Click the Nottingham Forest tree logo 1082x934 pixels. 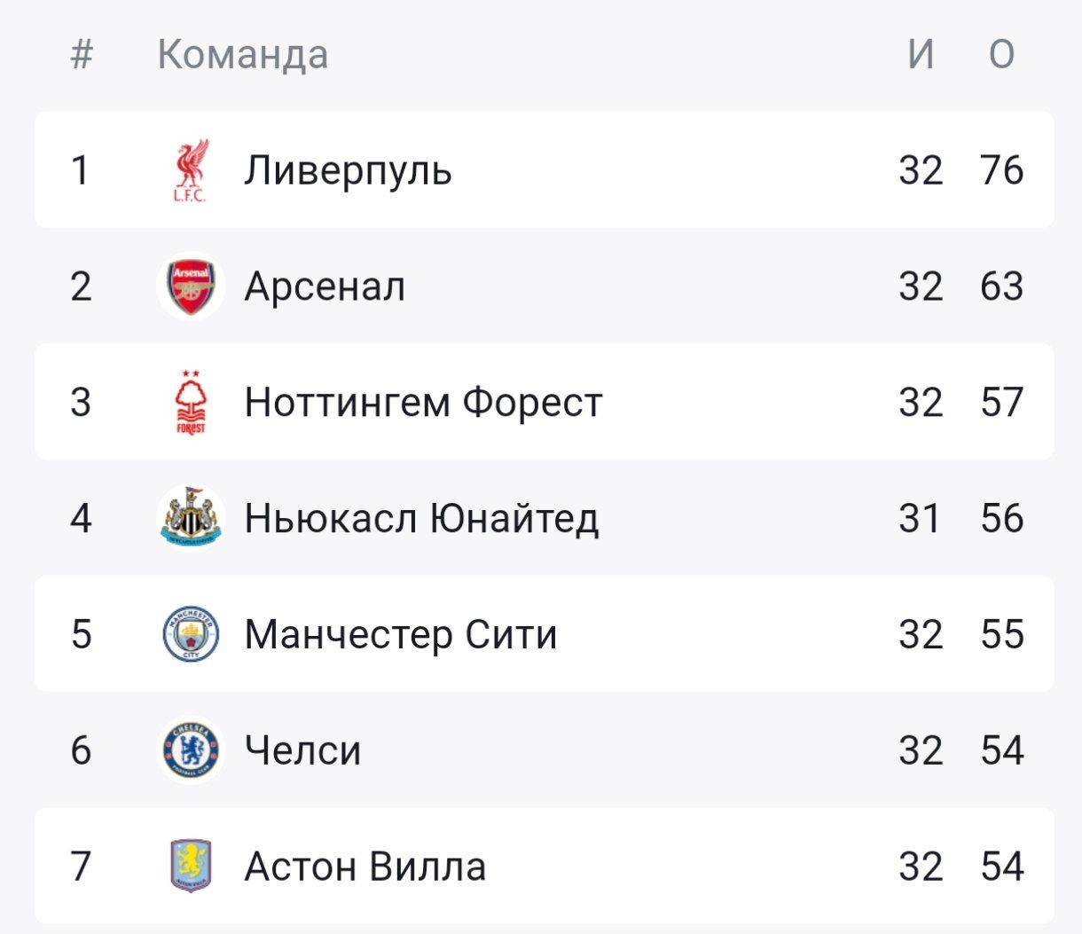coord(190,403)
